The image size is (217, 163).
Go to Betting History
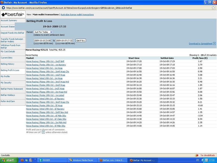(x=8, y=64)
